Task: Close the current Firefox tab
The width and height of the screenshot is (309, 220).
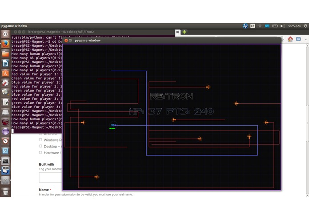Action: (177, 32)
